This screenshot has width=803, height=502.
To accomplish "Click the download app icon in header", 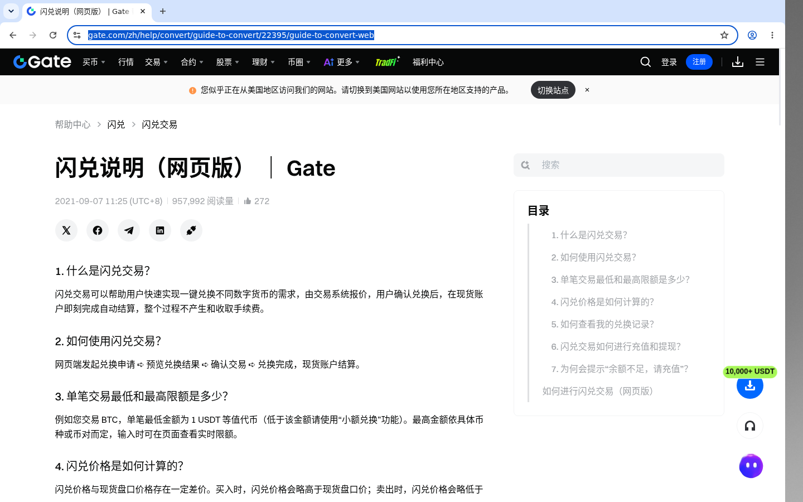I will (x=738, y=62).
